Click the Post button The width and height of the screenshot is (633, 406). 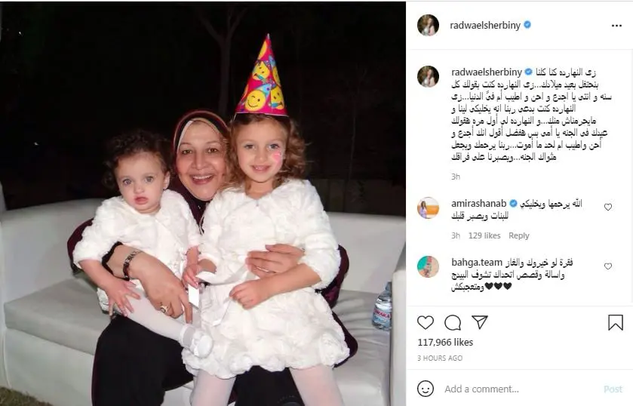tap(613, 389)
